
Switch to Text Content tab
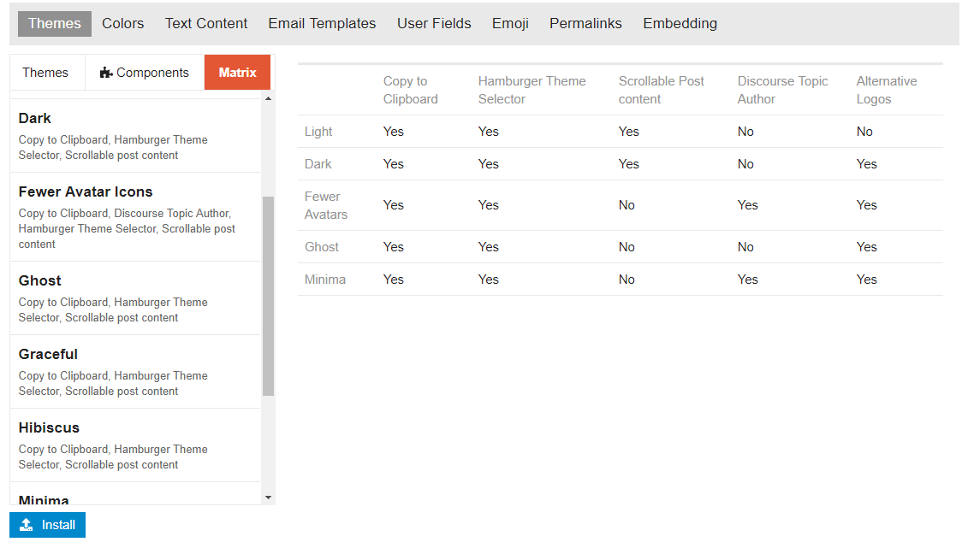(206, 23)
